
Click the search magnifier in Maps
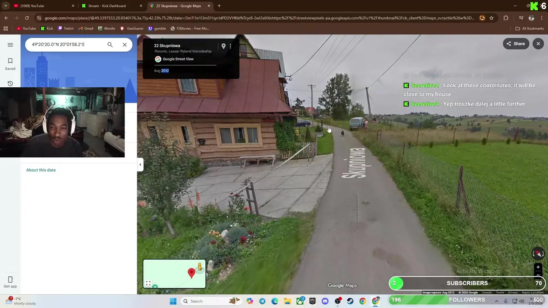pyautogui.click(x=110, y=44)
